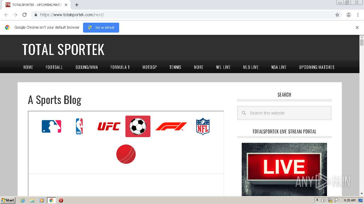Open the volume control in system tray
The height and width of the screenshot is (204, 364).
point(323,200)
